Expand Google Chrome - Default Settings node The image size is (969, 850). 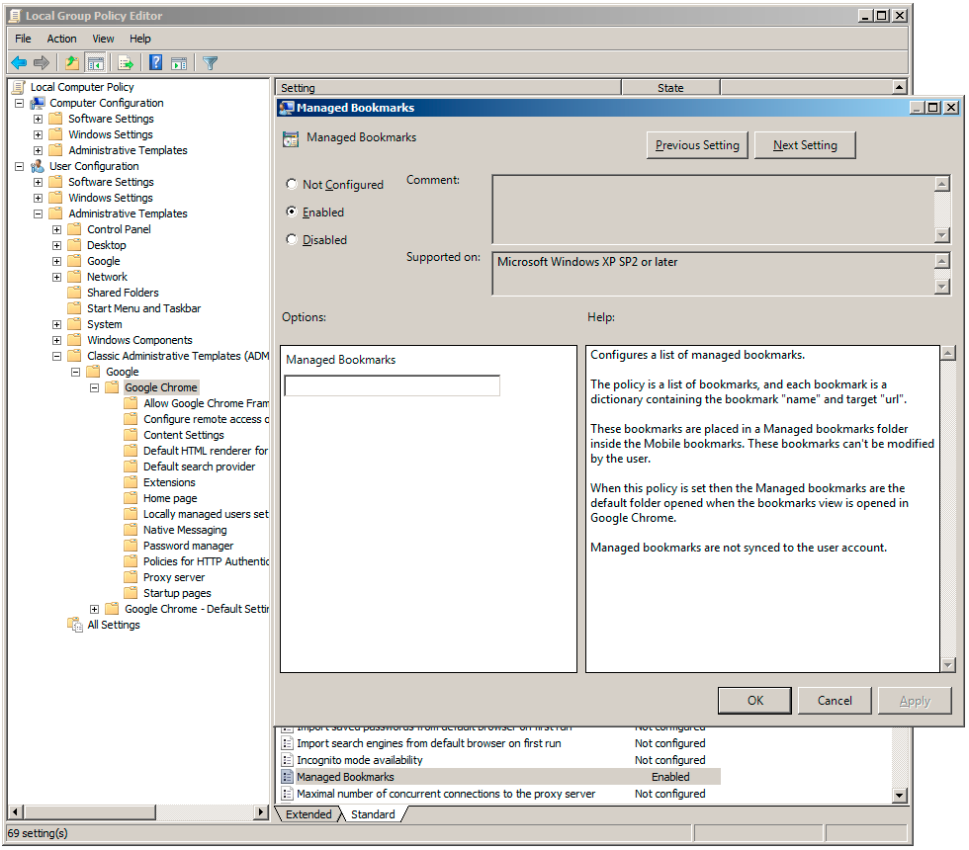94,608
